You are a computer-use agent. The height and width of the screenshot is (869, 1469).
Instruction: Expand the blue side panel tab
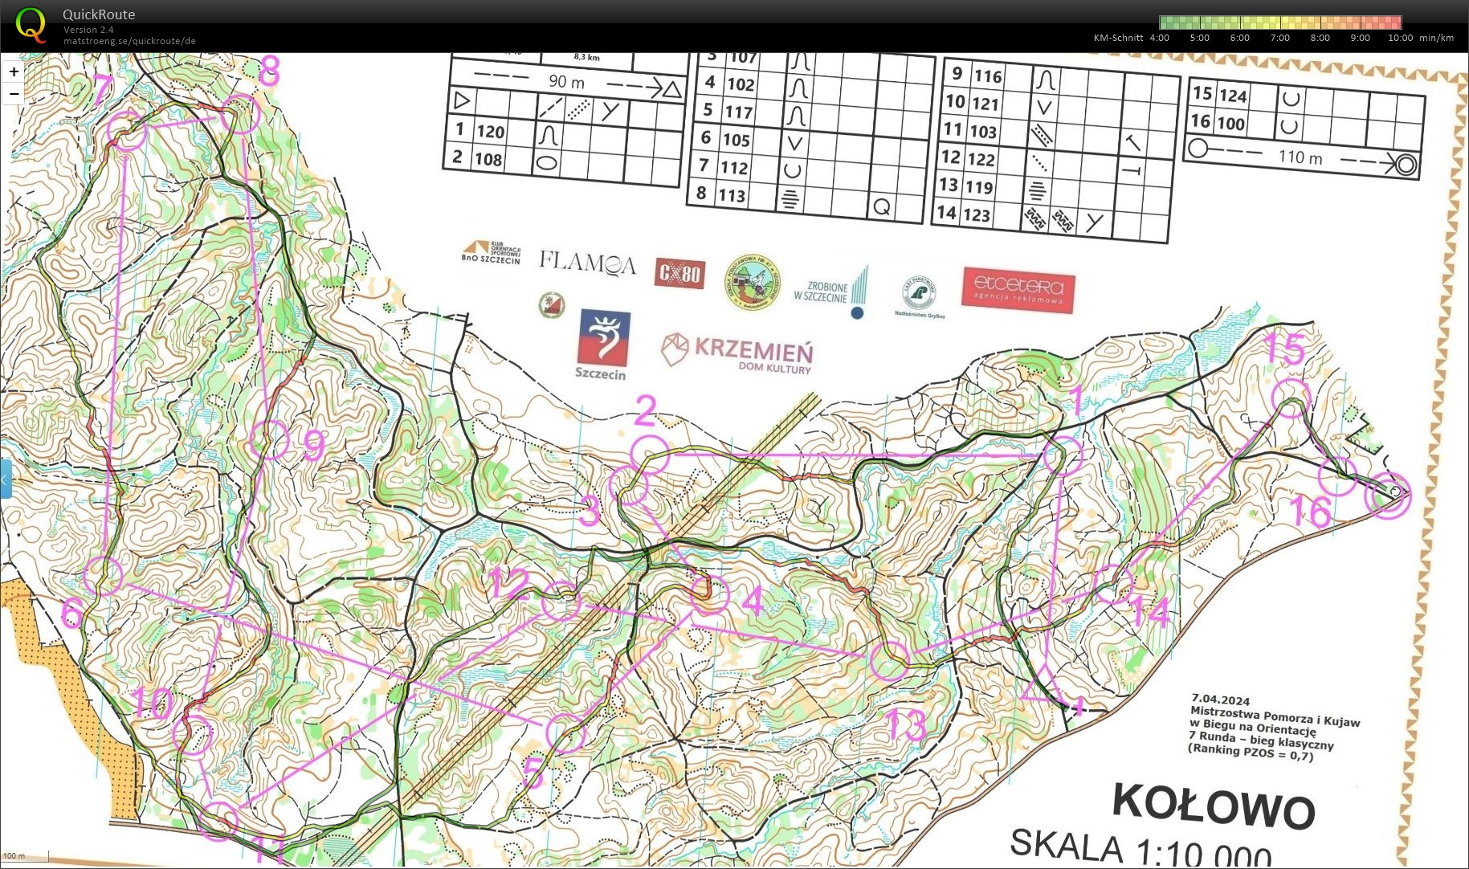pos(6,479)
